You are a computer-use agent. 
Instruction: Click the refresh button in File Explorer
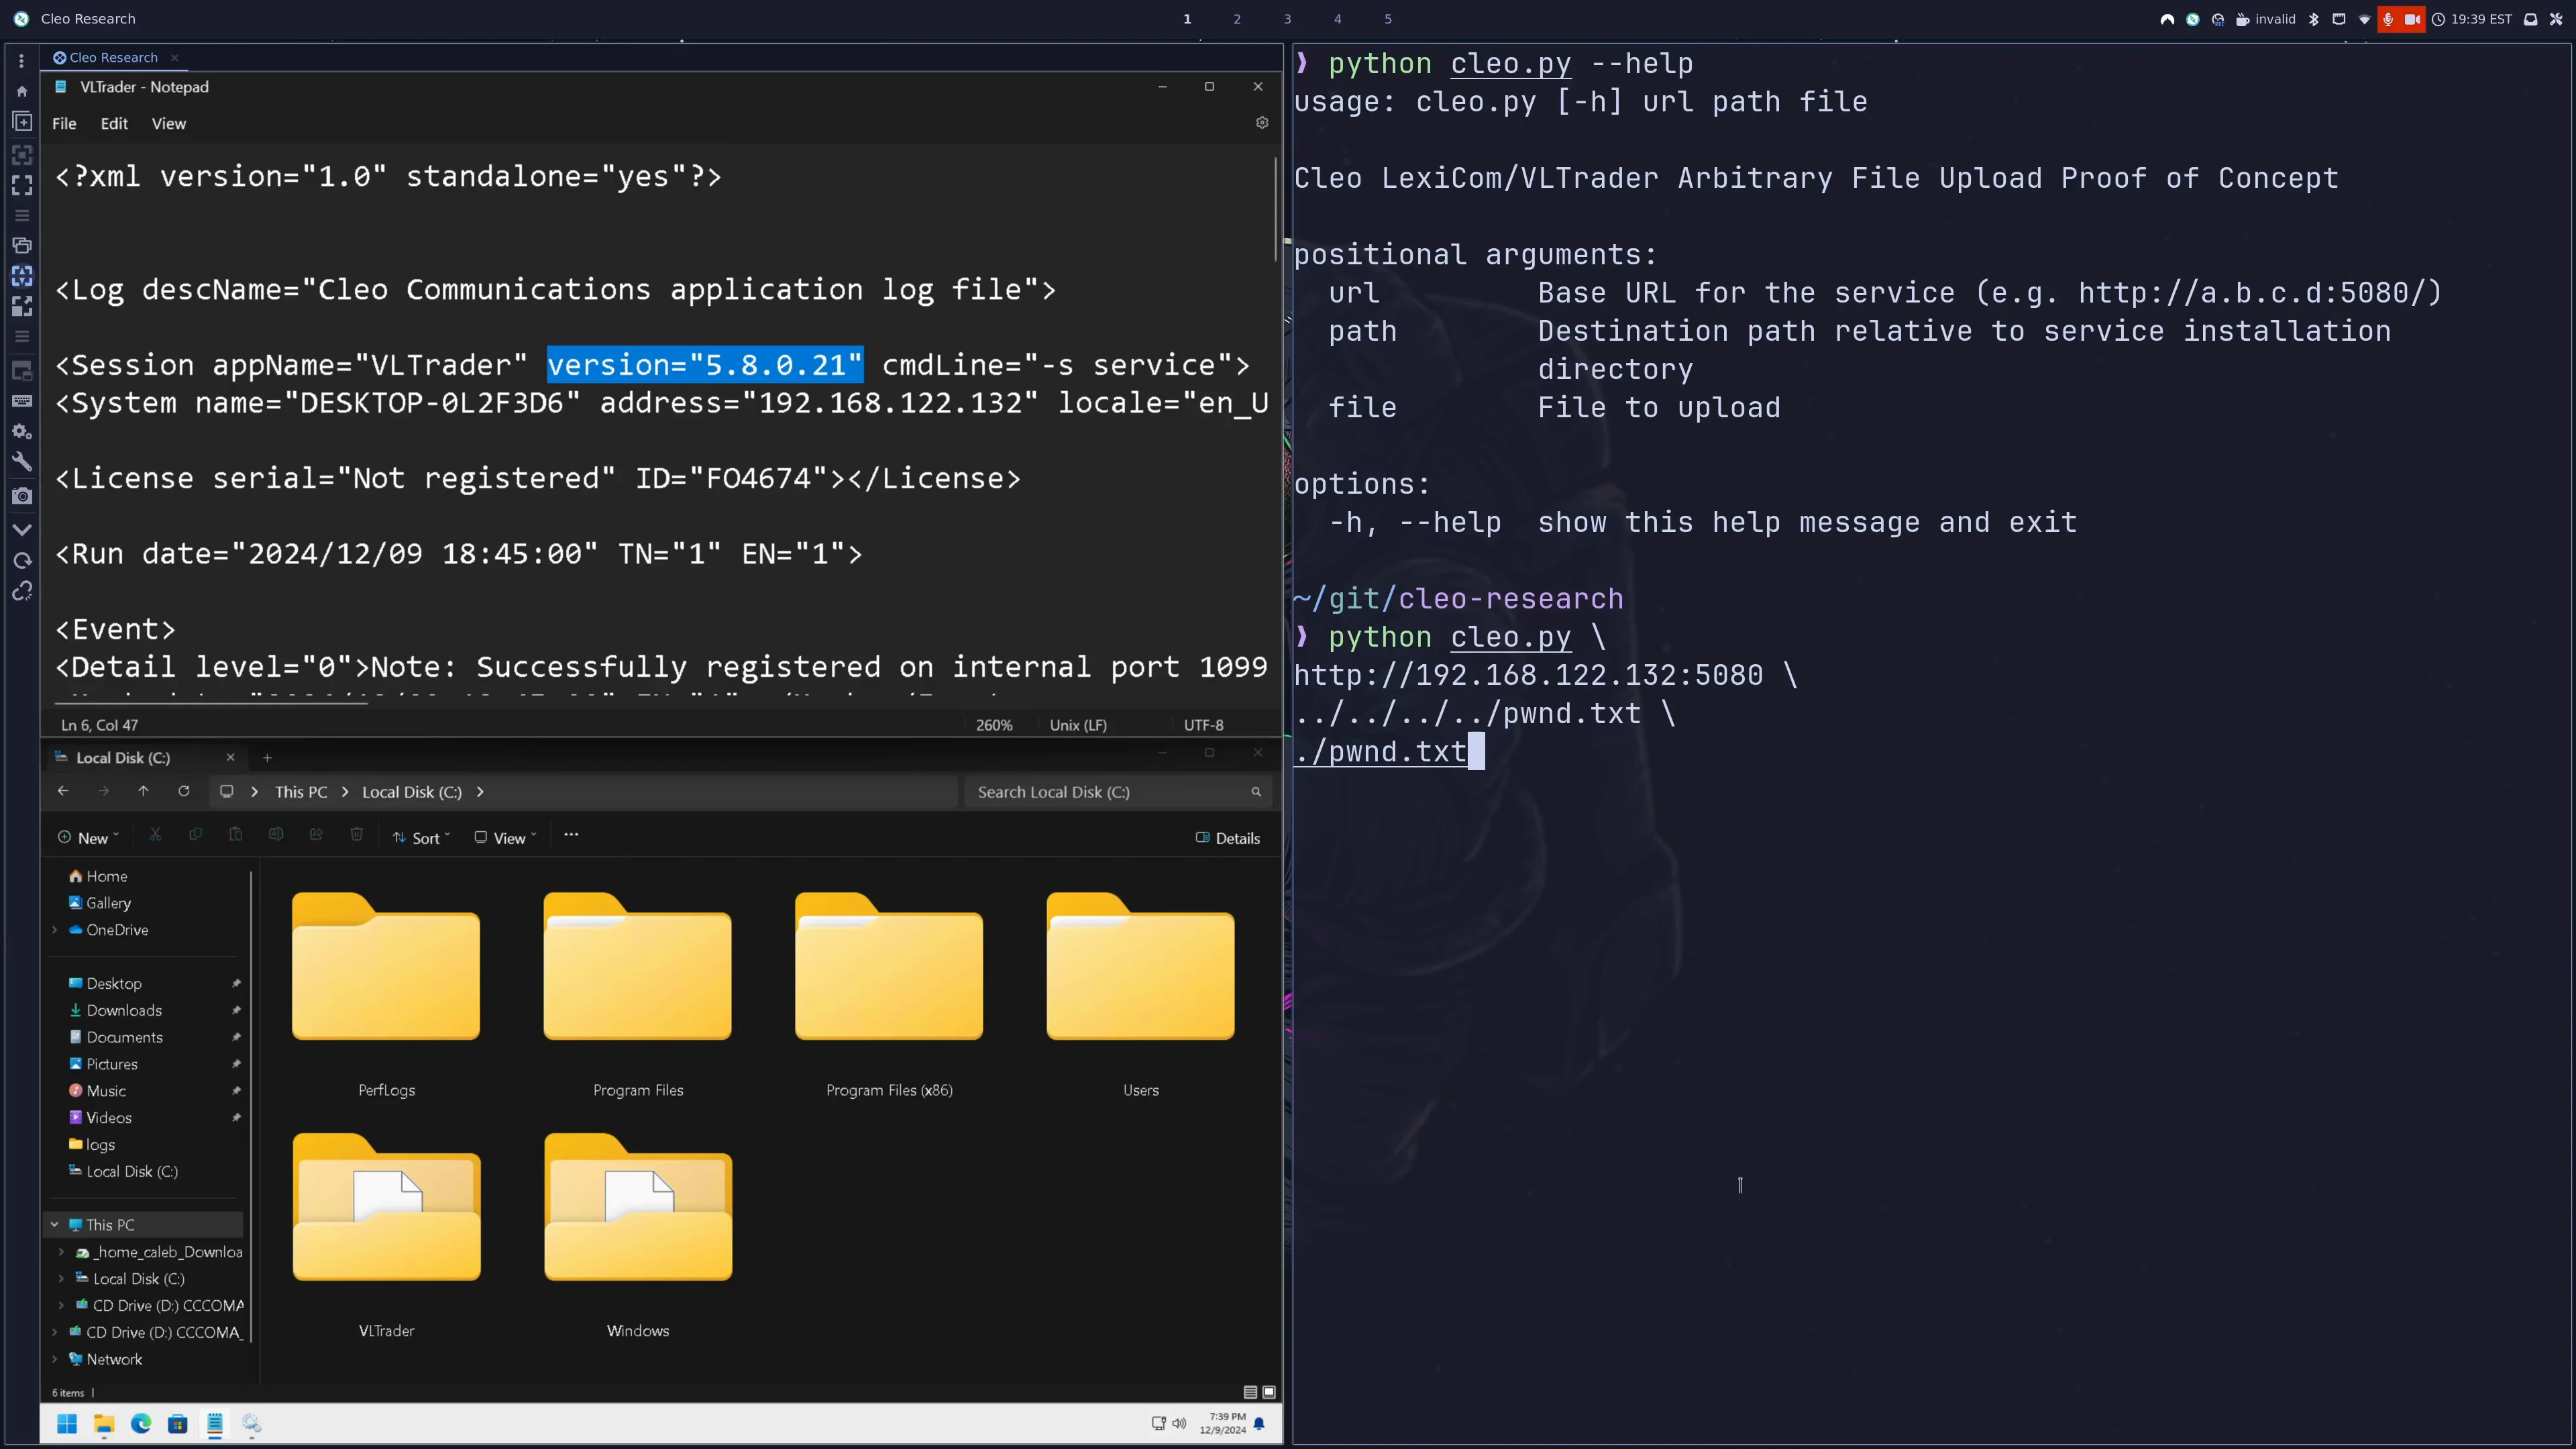click(x=184, y=791)
